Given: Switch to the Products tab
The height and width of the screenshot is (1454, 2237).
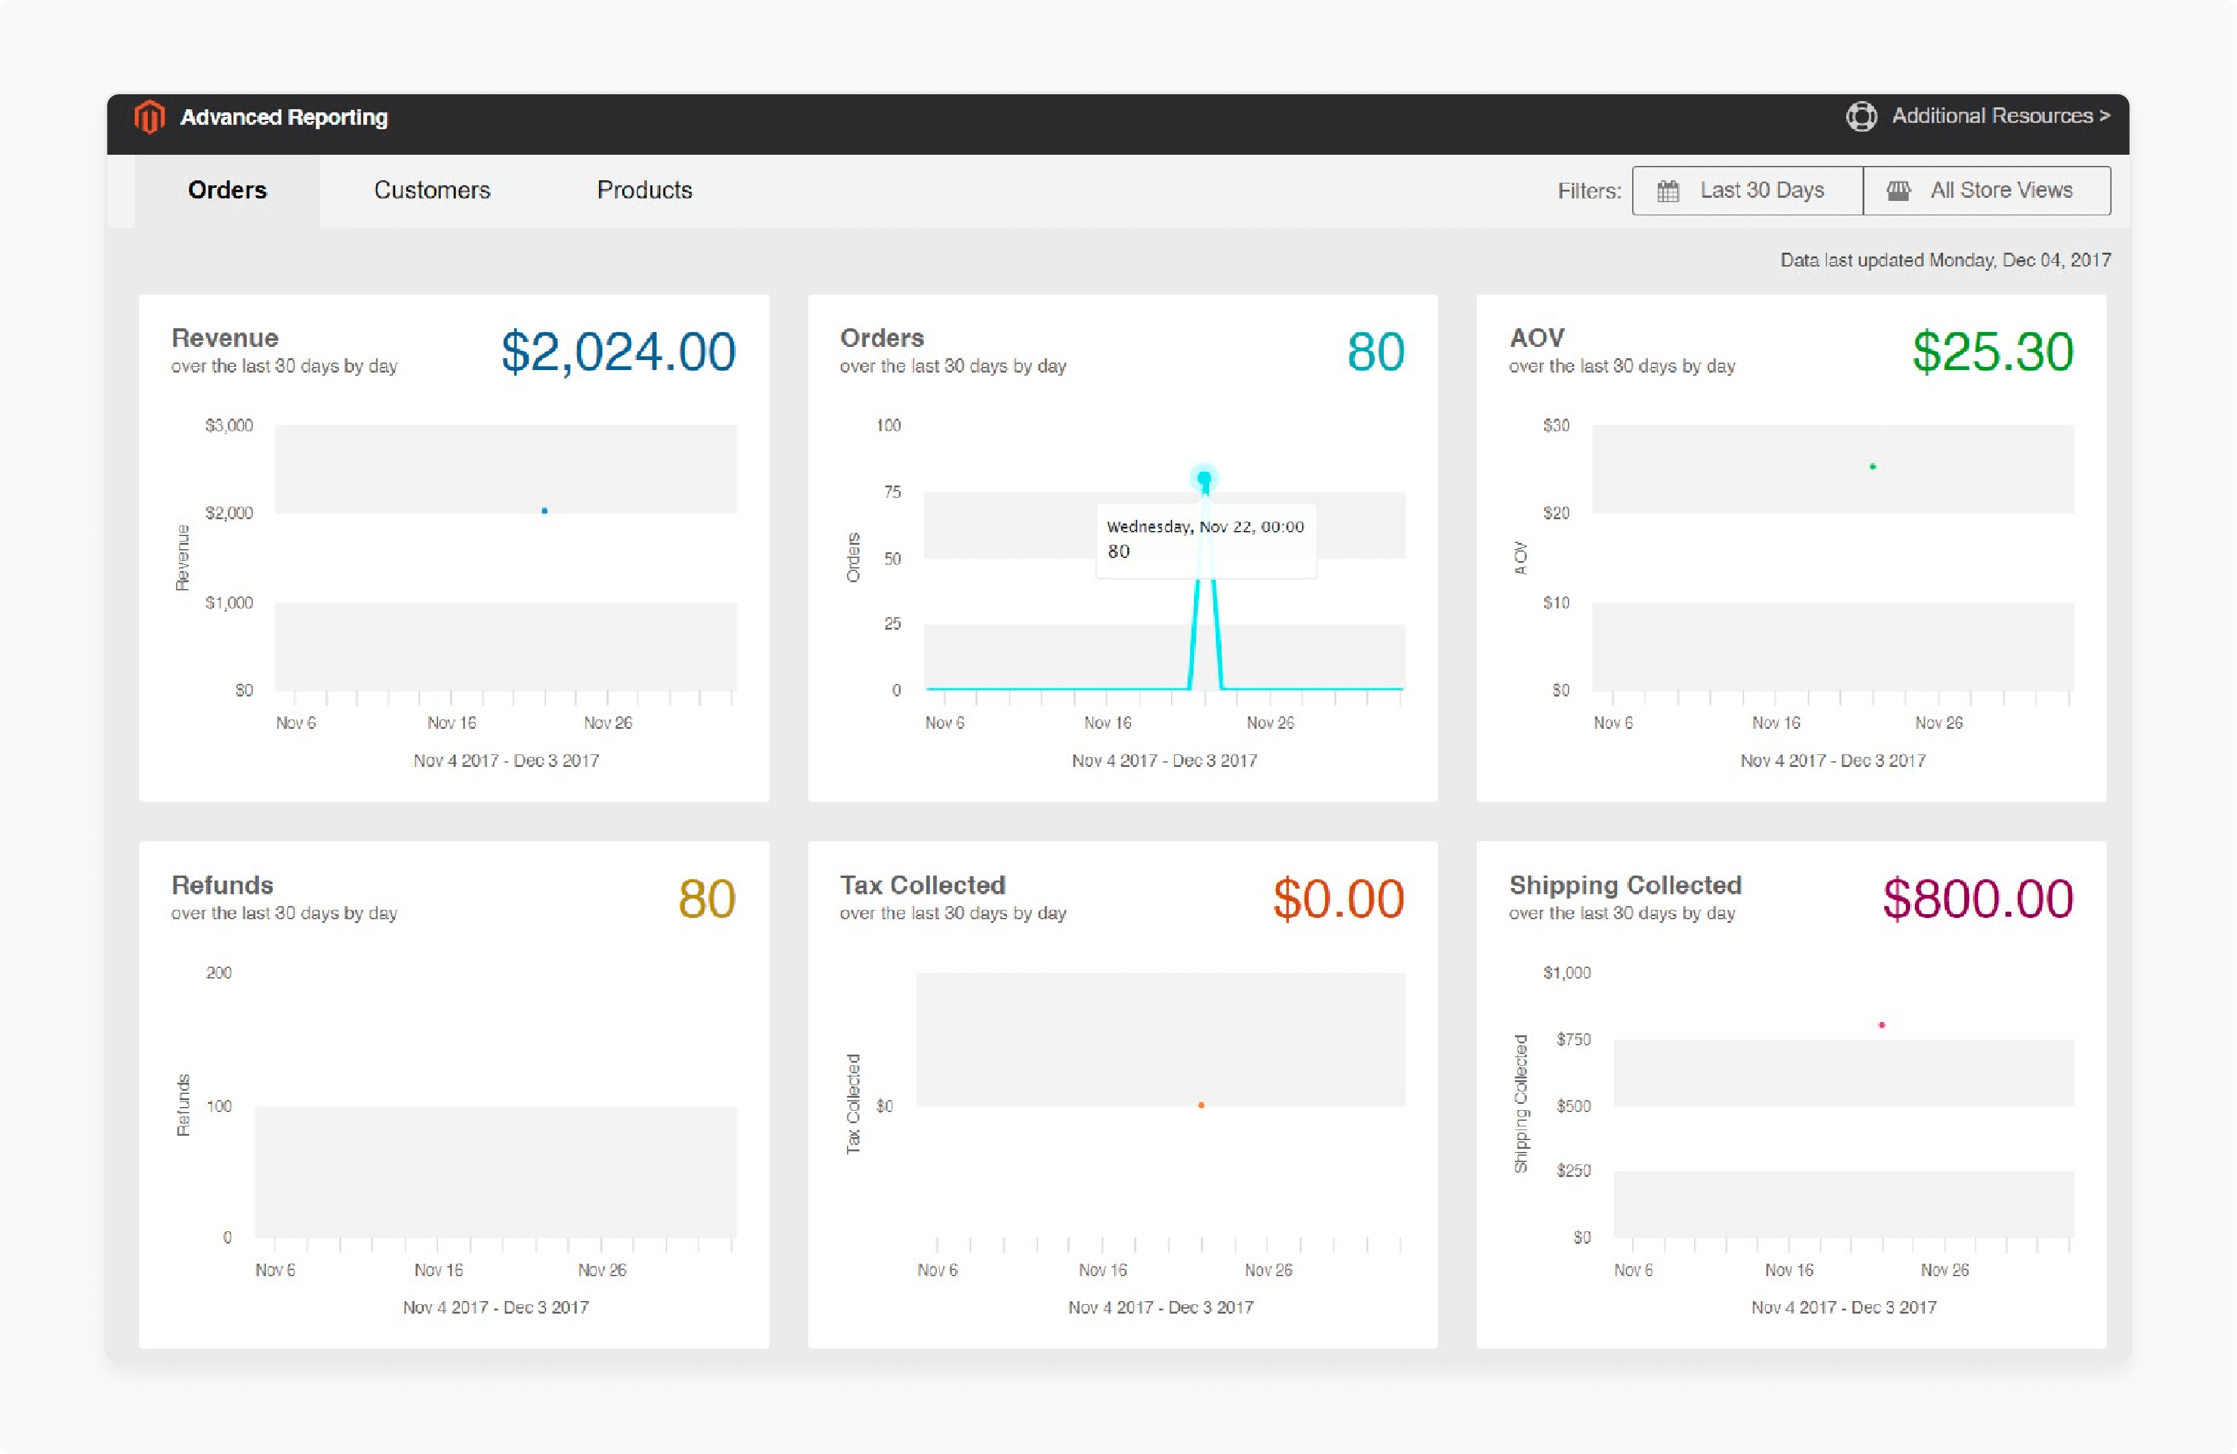Looking at the screenshot, I should point(645,190).
